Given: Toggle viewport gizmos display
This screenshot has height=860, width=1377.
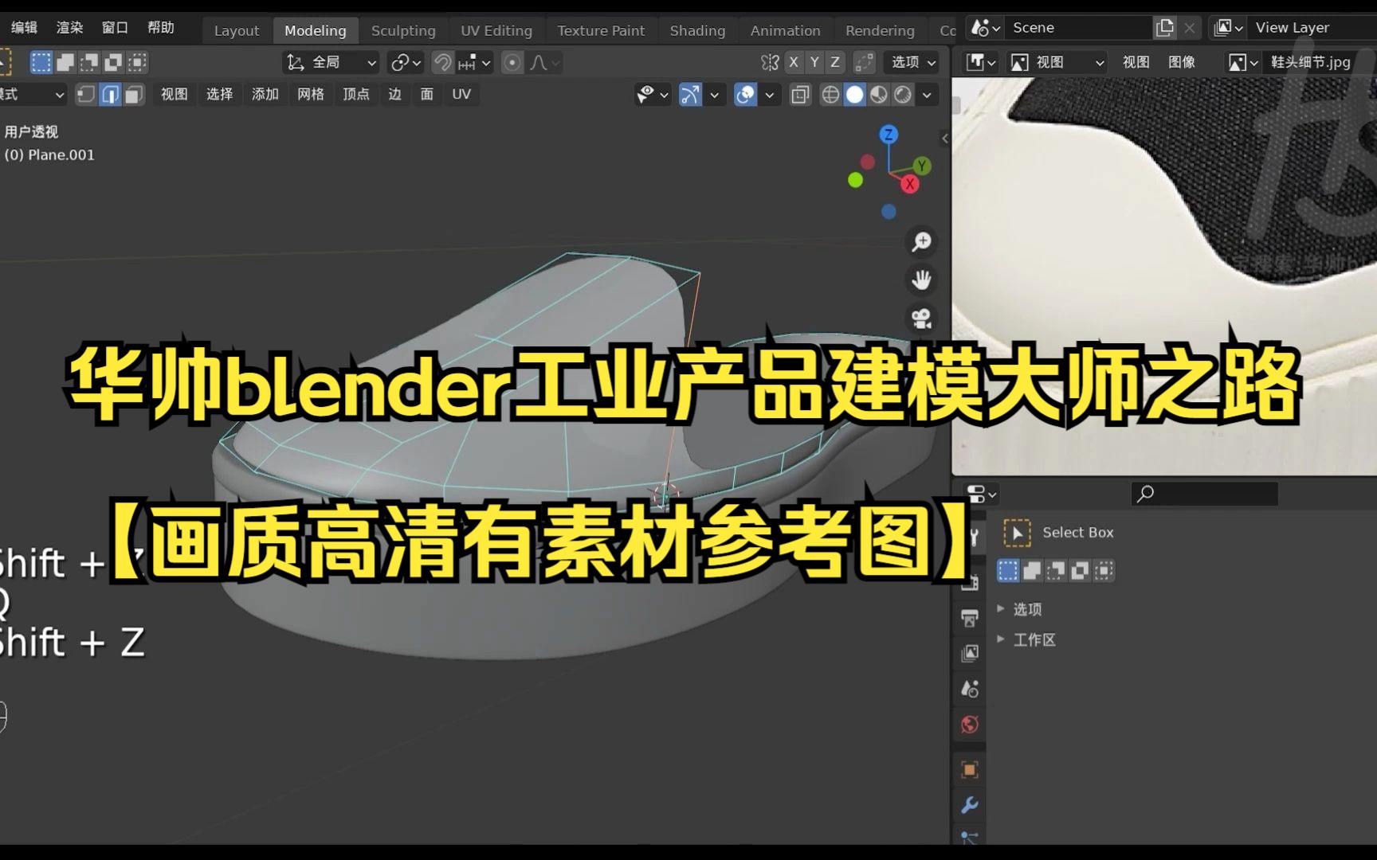Looking at the screenshot, I should click(x=690, y=95).
